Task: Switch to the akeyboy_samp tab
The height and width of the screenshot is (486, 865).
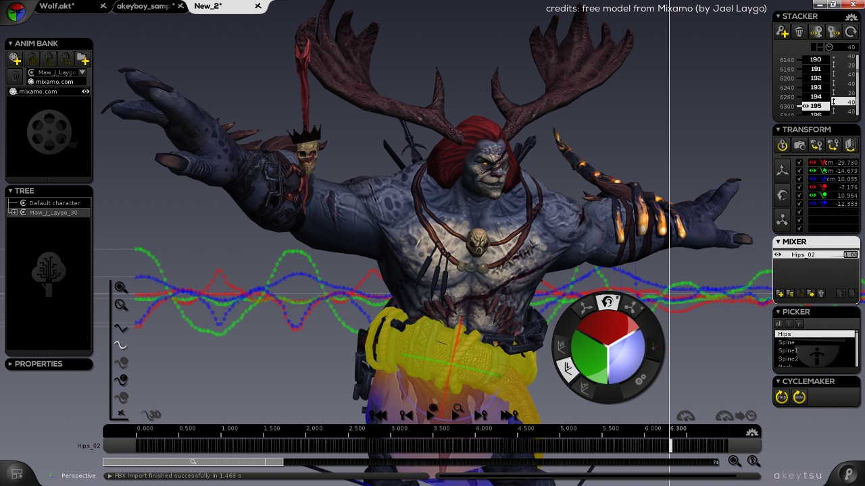Action: (x=145, y=6)
